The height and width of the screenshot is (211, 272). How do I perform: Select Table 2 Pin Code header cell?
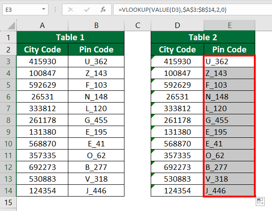[x=229, y=49]
